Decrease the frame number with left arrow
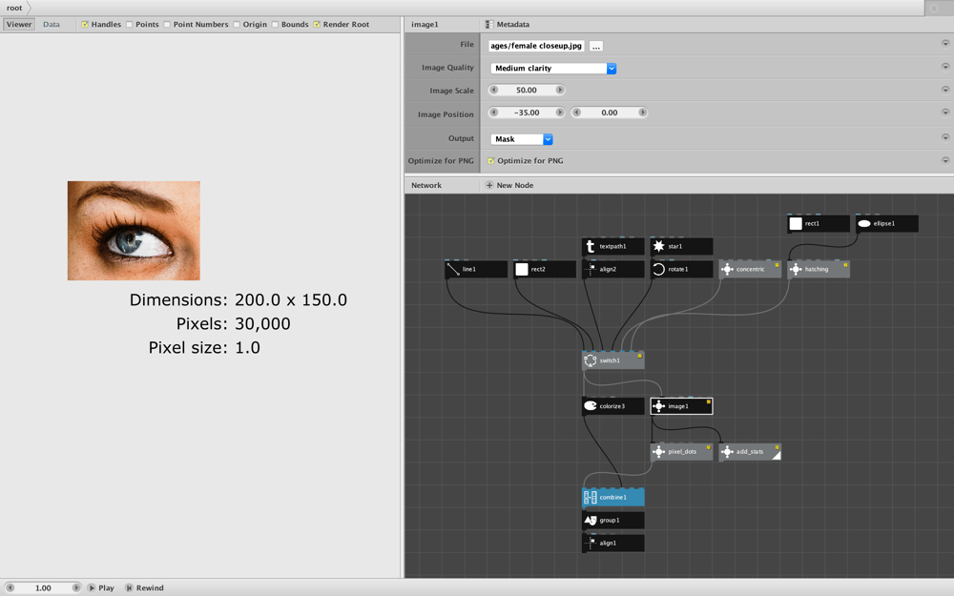The width and height of the screenshot is (954, 596). (x=10, y=587)
